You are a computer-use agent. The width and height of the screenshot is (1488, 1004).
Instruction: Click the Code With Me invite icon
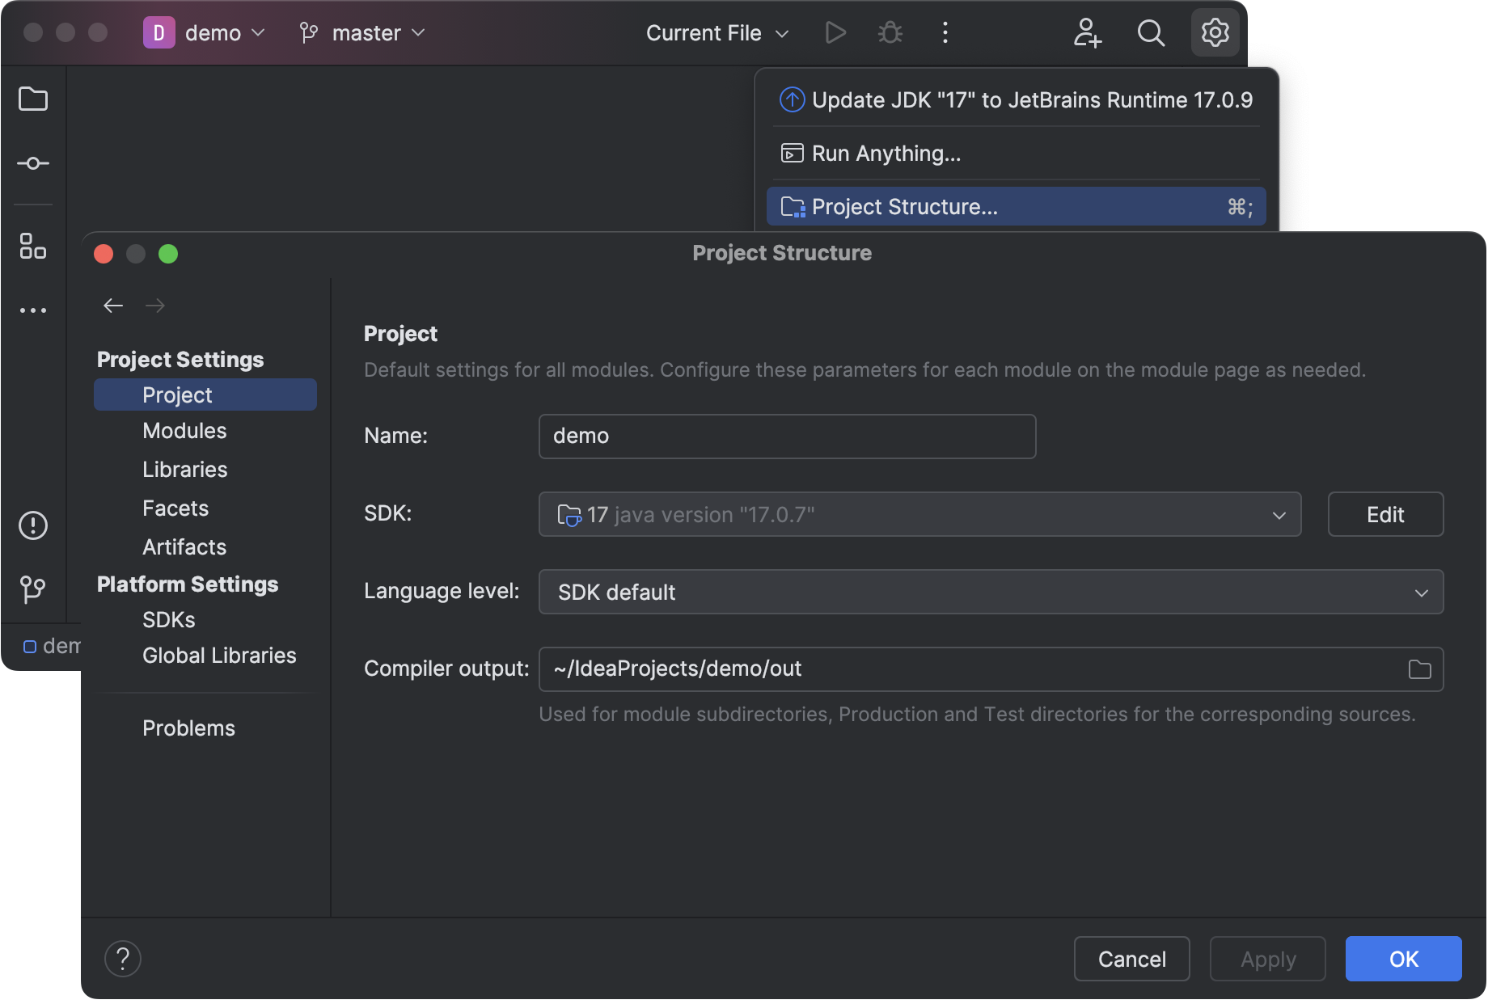pos(1088,32)
